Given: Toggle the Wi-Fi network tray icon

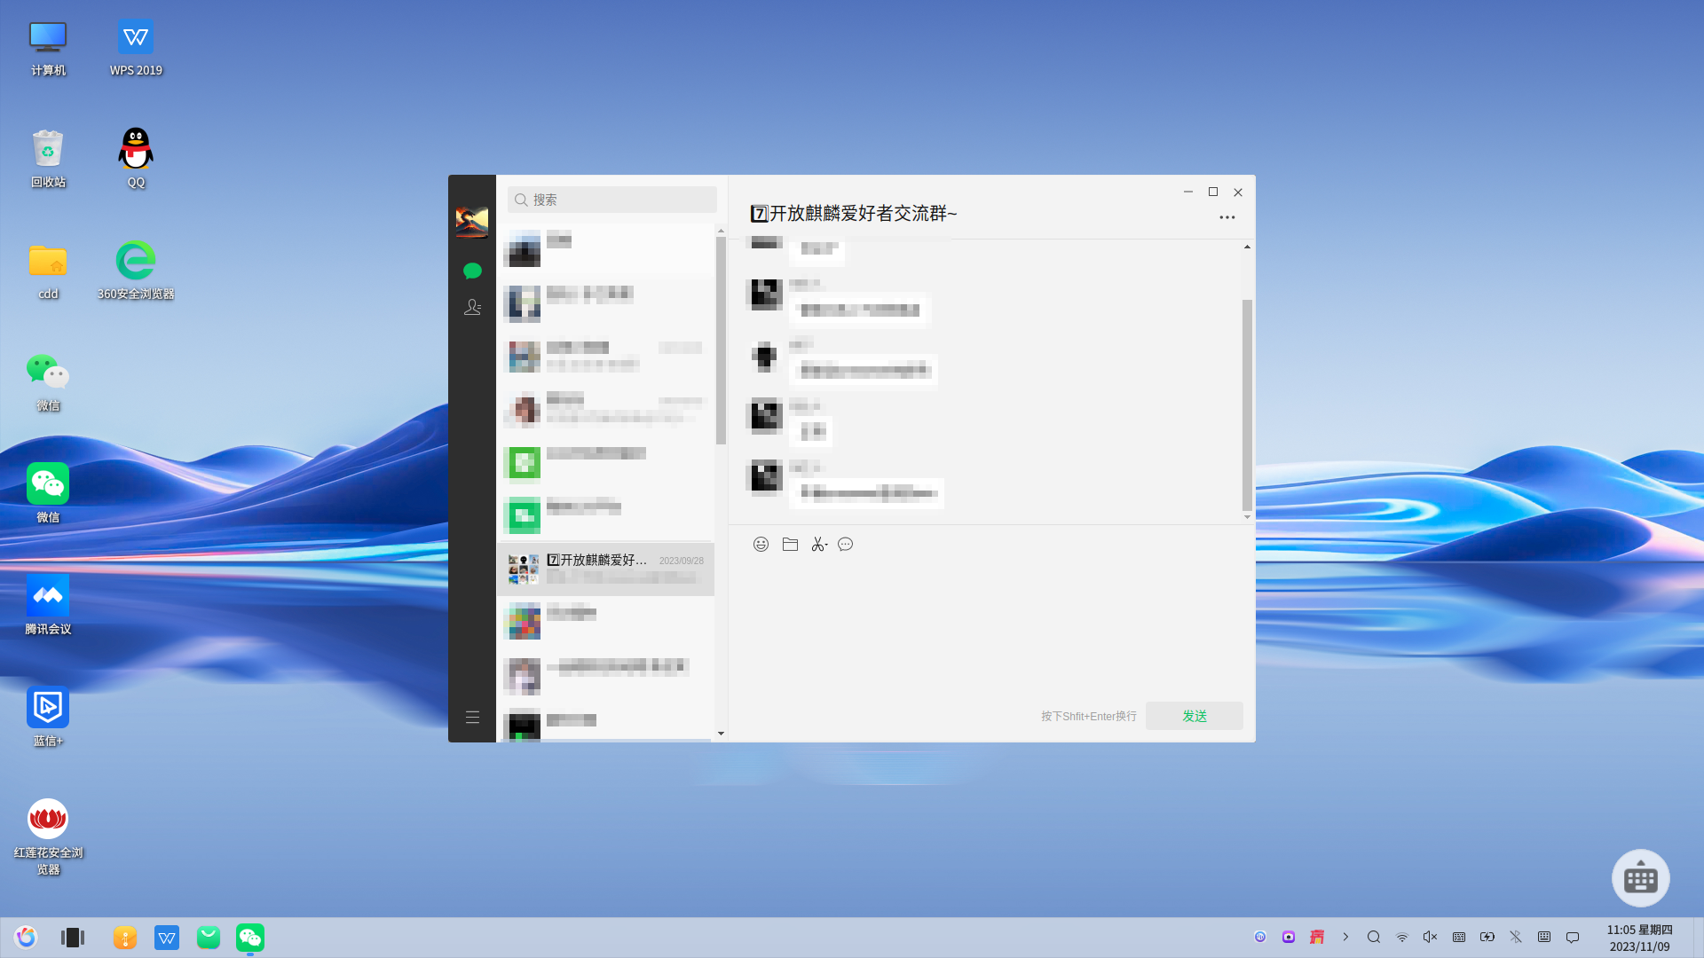Looking at the screenshot, I should [x=1402, y=937].
